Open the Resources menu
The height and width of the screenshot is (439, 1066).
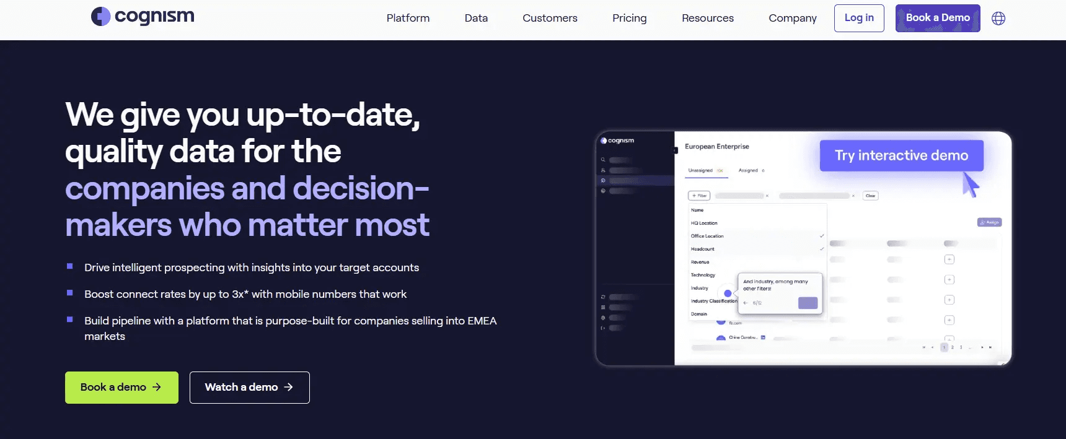[x=708, y=18]
